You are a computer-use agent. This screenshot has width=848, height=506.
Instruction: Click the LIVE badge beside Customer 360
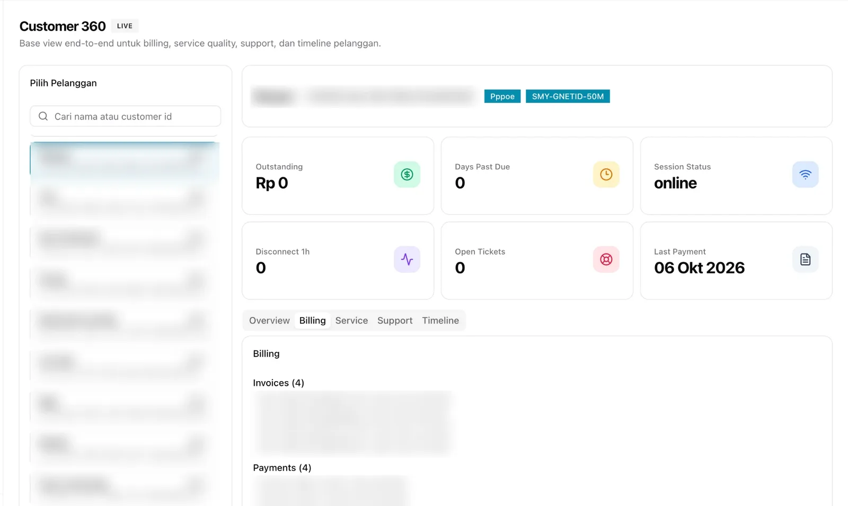coord(125,26)
